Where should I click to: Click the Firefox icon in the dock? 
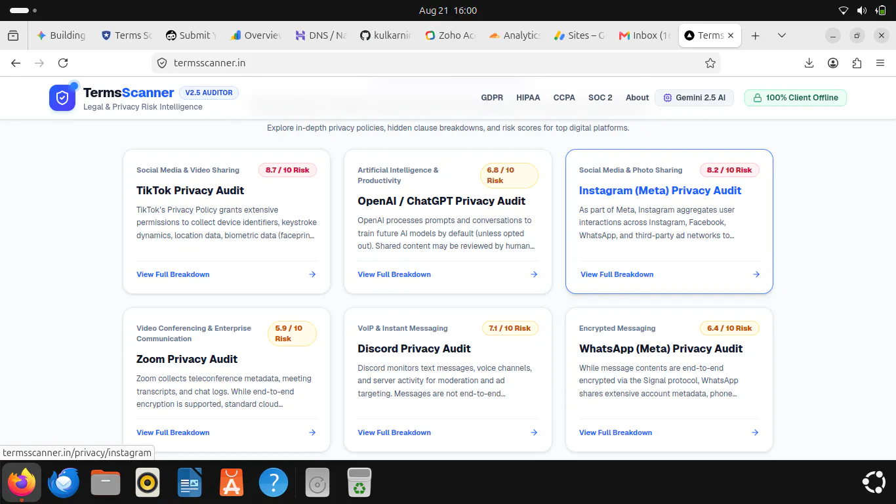coord(22,484)
